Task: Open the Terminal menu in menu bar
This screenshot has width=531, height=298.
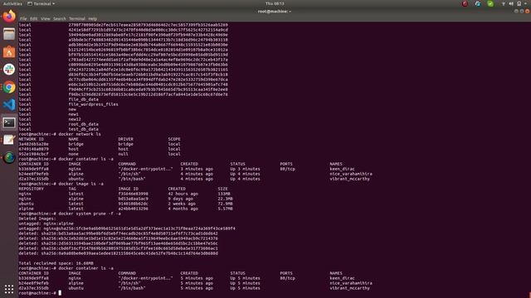Action: point(77,18)
